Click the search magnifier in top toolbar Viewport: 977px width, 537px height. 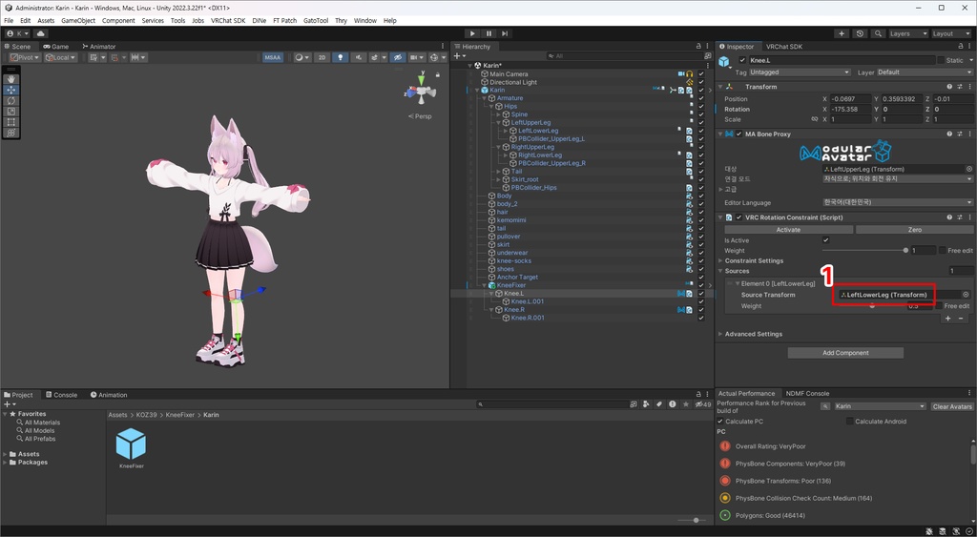876,33
